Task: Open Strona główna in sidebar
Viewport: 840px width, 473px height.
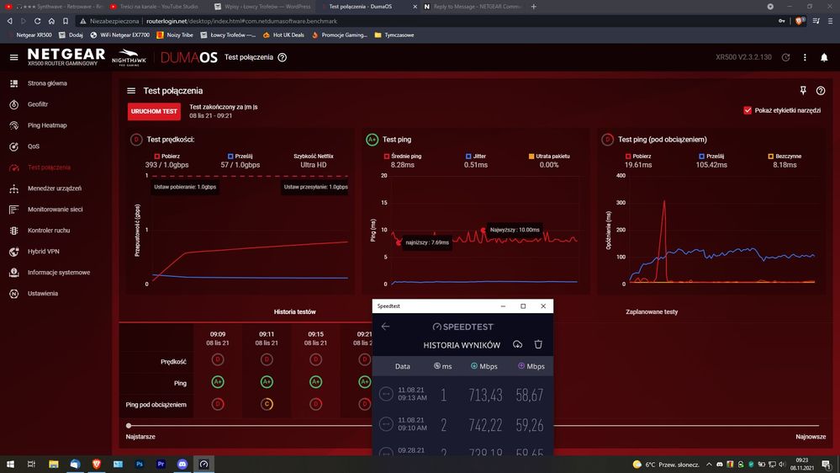Action: coord(47,83)
